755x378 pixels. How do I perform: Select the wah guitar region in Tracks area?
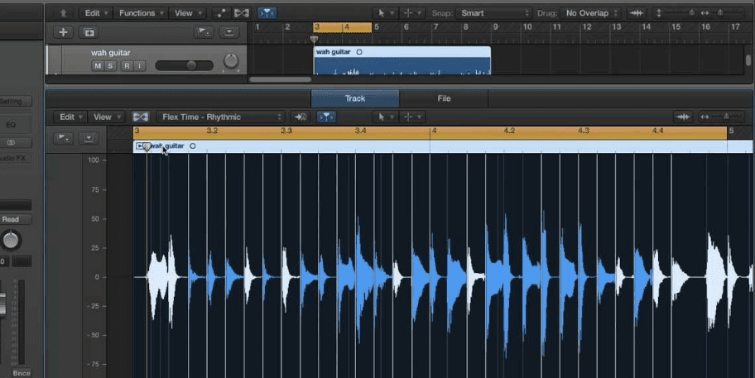[x=402, y=60]
